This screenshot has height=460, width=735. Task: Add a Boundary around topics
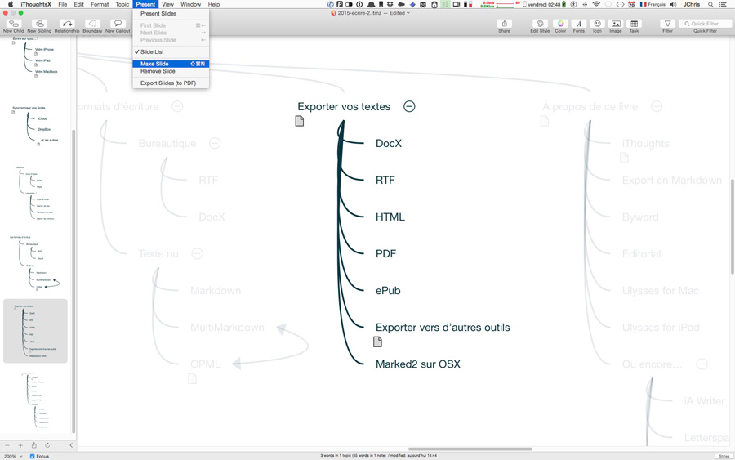click(92, 26)
